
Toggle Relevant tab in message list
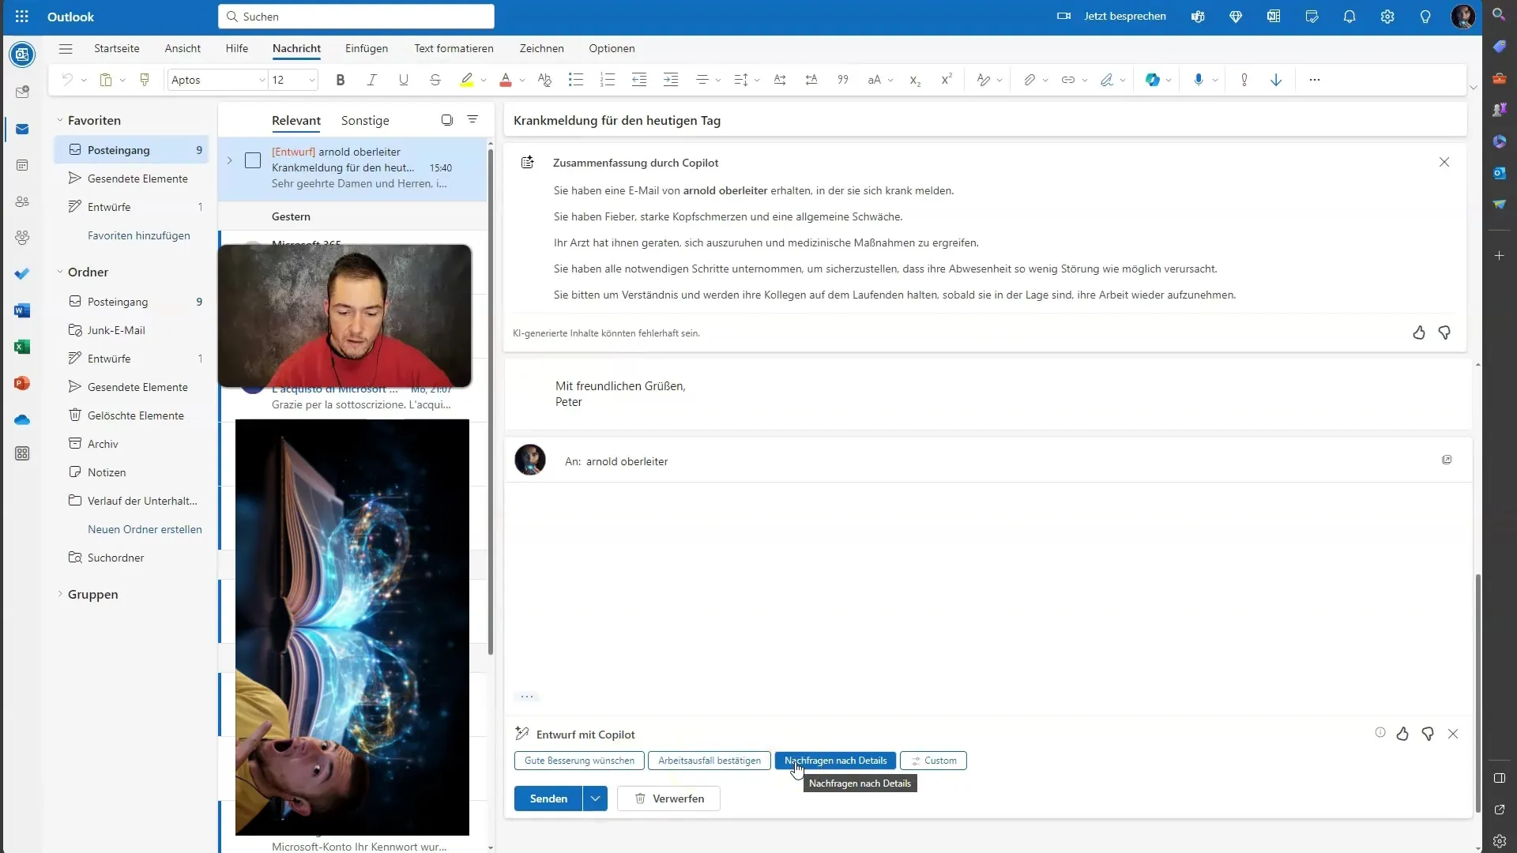coord(296,120)
